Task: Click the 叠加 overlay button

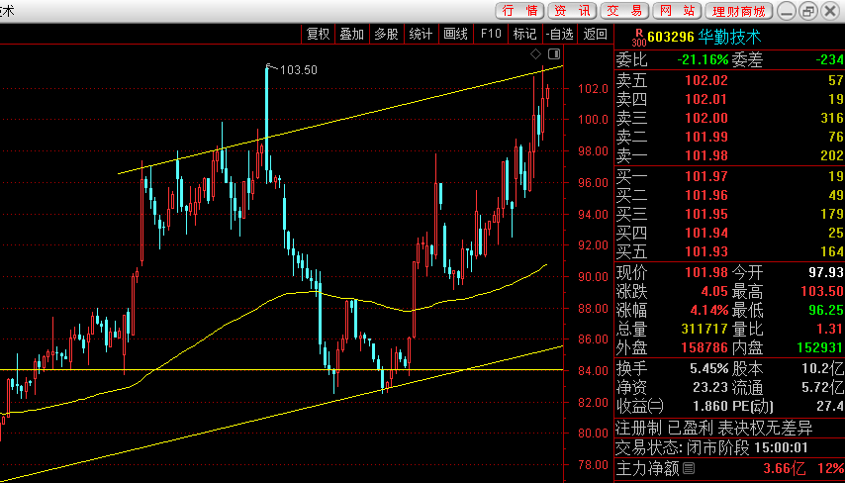Action: pos(352,34)
